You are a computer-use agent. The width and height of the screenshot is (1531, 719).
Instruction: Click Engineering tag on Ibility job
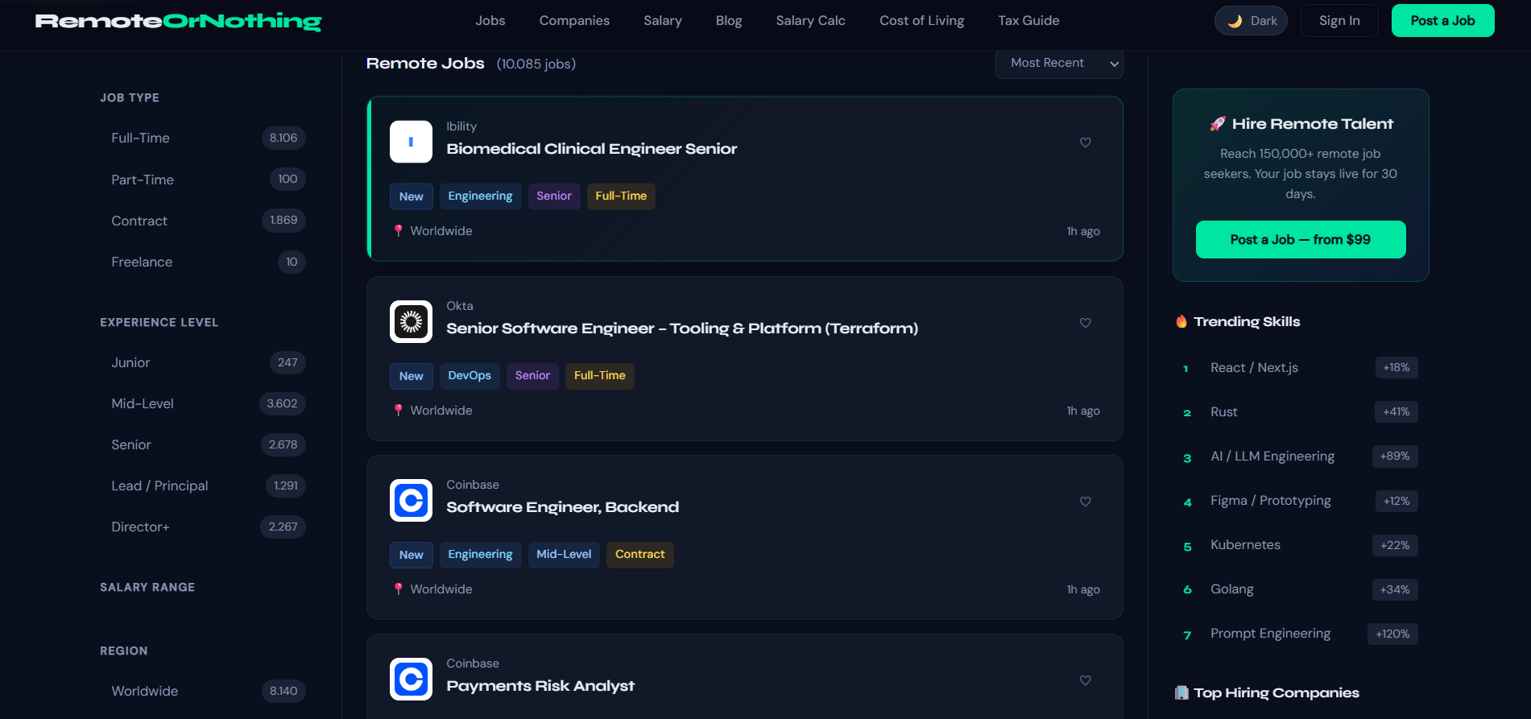(480, 196)
